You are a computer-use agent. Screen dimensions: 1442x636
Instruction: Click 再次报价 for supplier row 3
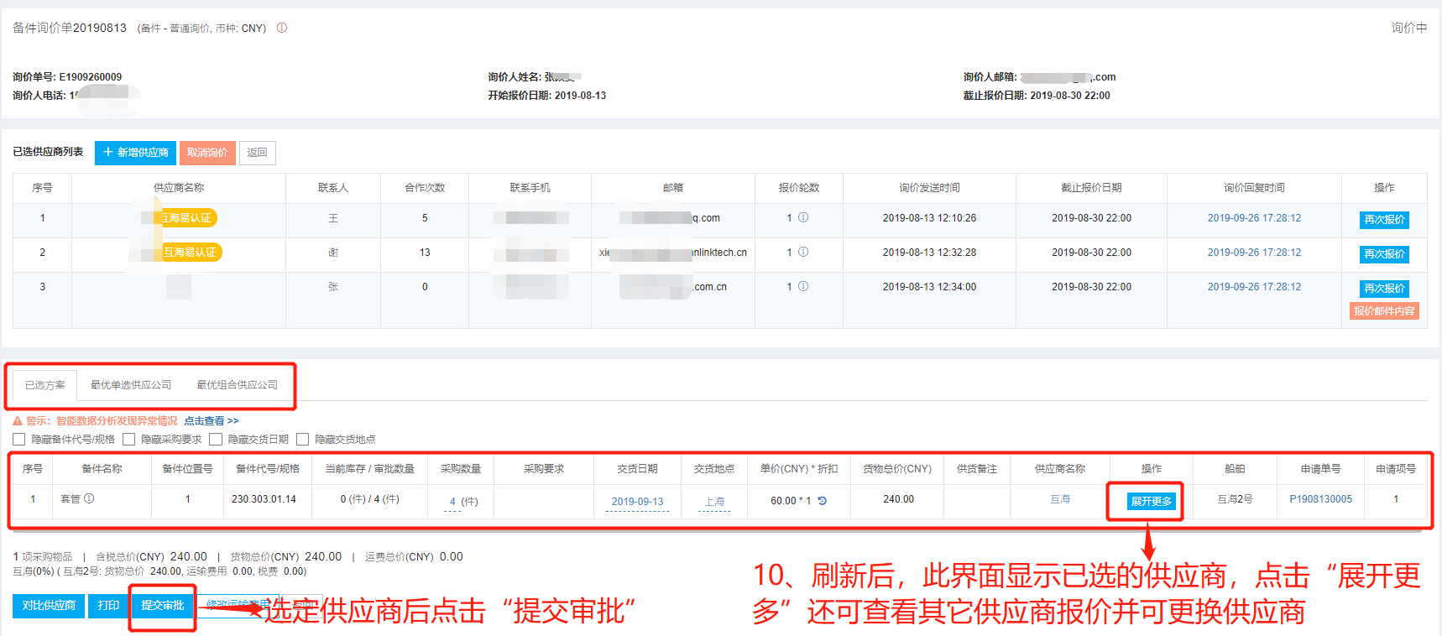[1384, 289]
